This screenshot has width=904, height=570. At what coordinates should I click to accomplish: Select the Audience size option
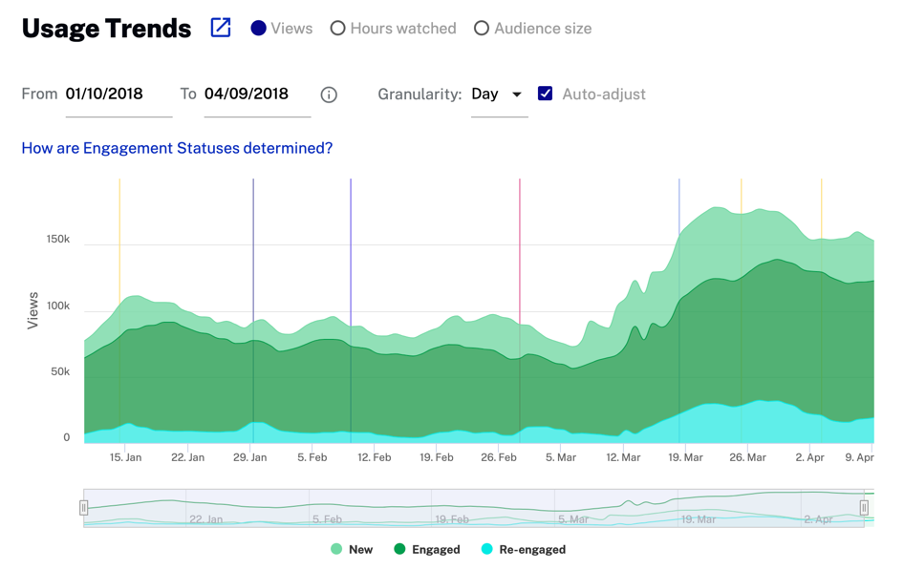(482, 29)
